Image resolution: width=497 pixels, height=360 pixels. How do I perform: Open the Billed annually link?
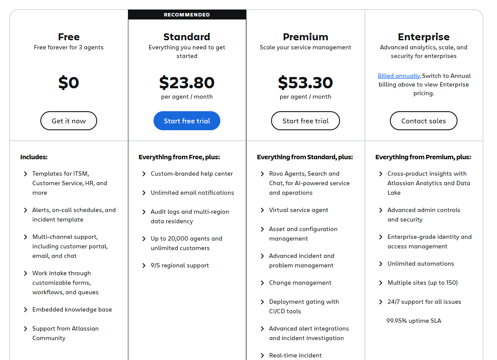click(x=399, y=76)
